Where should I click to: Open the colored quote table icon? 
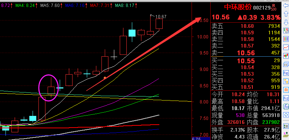click(286, 39)
